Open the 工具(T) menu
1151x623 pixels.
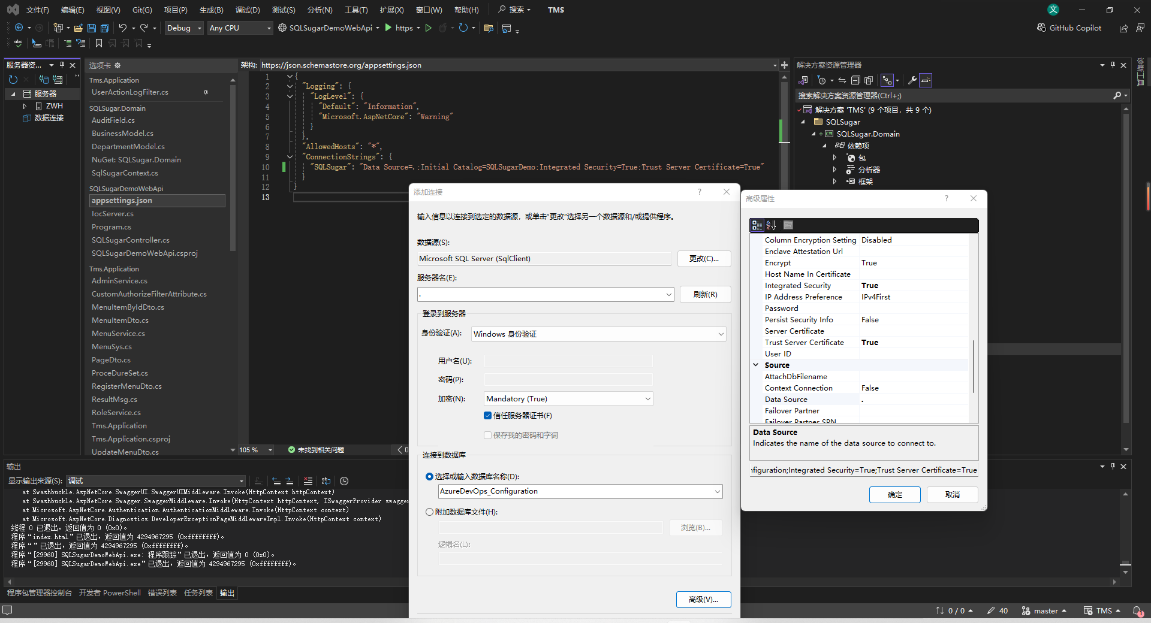pos(356,10)
